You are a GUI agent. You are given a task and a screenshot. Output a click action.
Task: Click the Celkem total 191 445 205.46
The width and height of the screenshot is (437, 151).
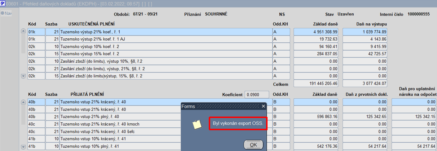pyautogui.click(x=316, y=84)
